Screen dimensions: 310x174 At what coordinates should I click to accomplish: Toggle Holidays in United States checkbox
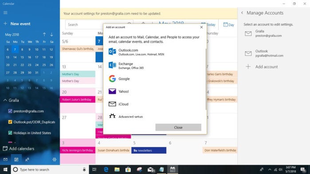(10, 133)
